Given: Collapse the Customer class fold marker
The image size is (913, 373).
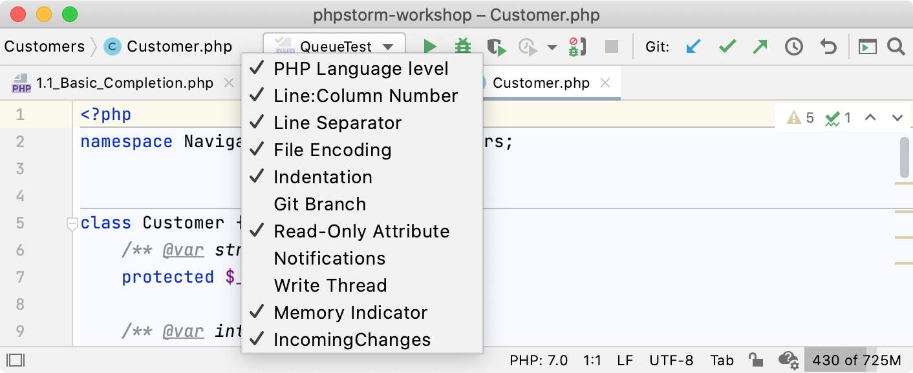Looking at the screenshot, I should click(72, 223).
